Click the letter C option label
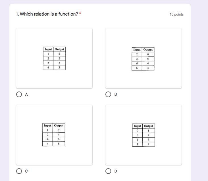 [x=26, y=171]
